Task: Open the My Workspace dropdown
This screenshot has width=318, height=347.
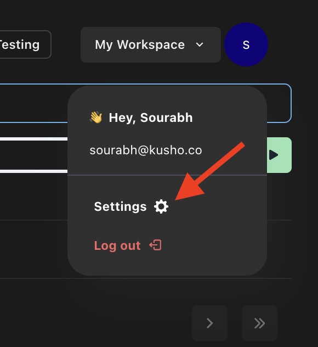Action: pos(151,44)
